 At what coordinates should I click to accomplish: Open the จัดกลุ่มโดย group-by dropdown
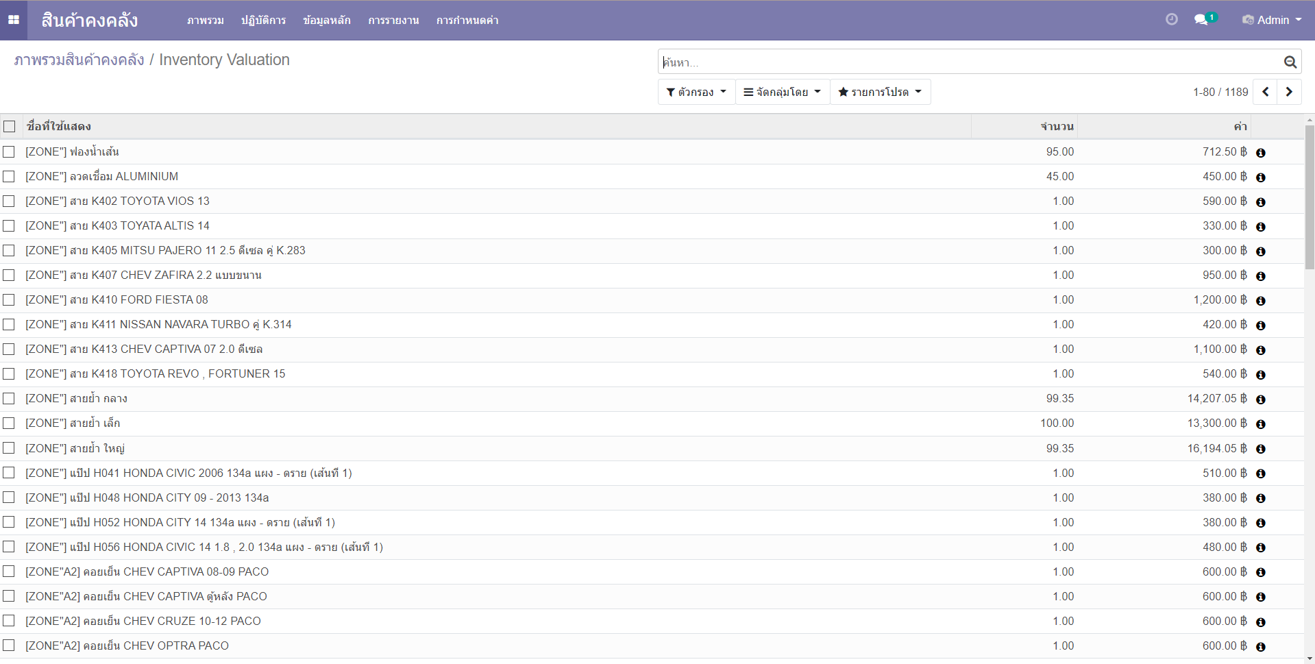(782, 92)
